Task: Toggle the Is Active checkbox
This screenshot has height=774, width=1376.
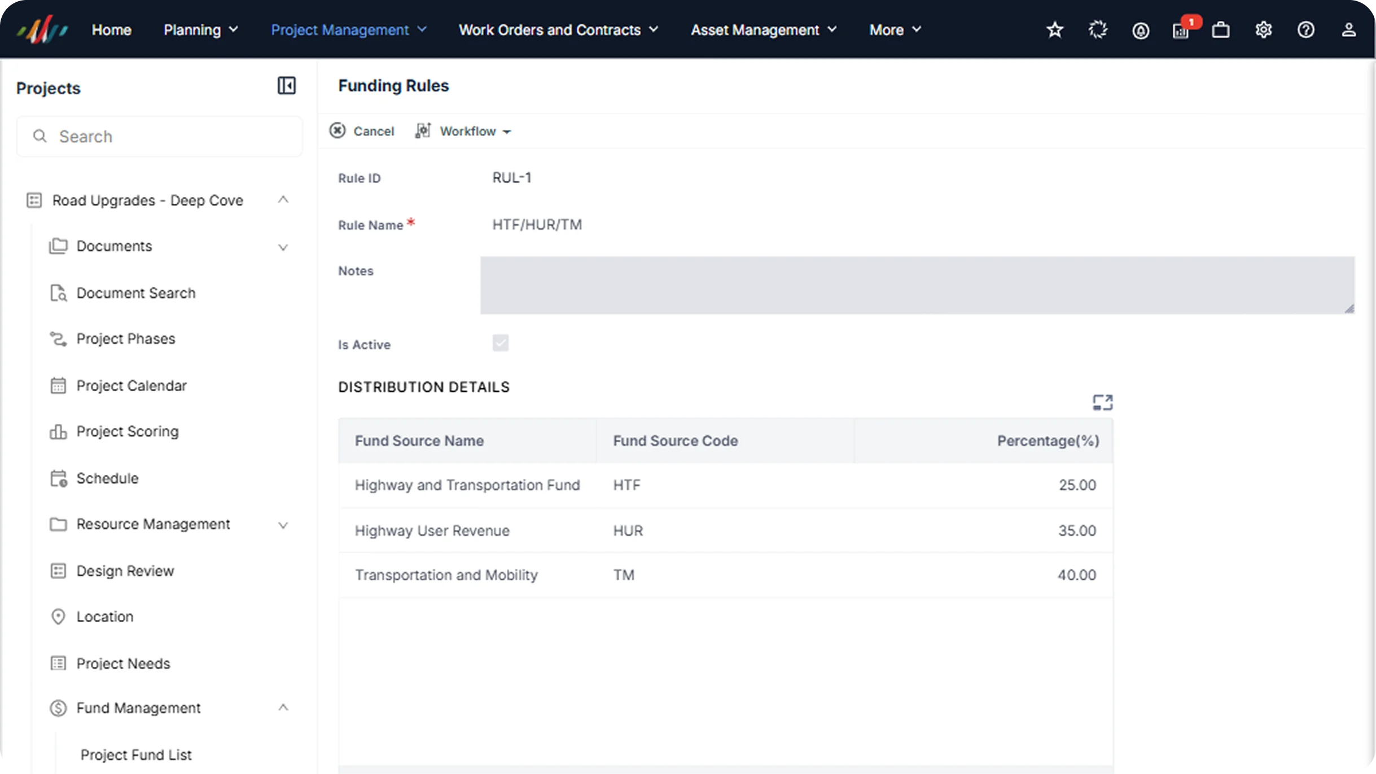Action: [x=500, y=343]
